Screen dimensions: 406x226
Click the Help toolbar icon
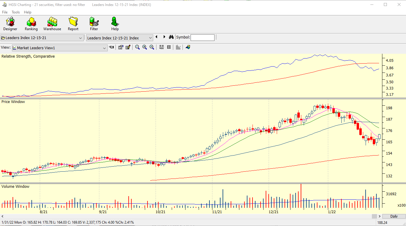coord(115,24)
